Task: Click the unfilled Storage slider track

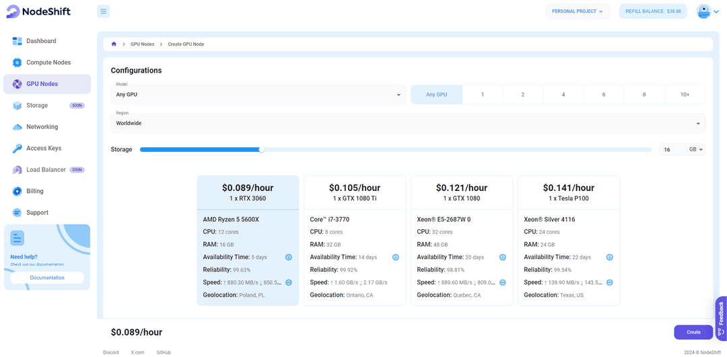Action: coord(458,149)
